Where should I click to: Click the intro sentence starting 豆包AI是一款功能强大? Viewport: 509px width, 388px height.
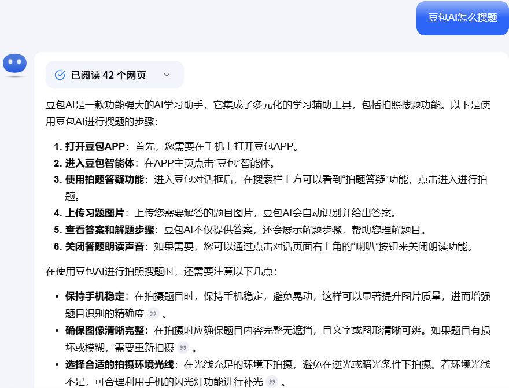click(x=268, y=113)
